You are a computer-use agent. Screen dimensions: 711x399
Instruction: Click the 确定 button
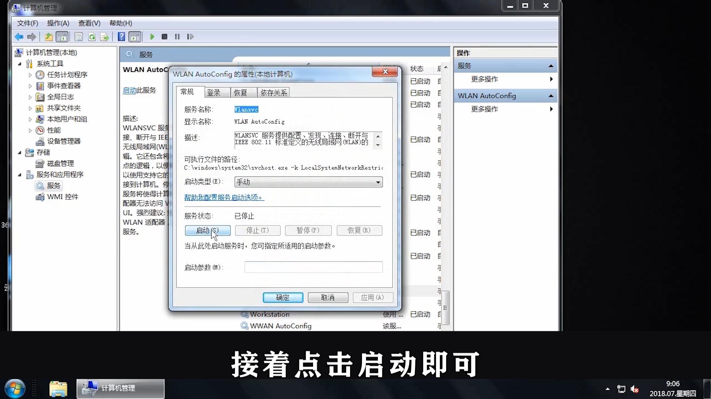(x=283, y=298)
